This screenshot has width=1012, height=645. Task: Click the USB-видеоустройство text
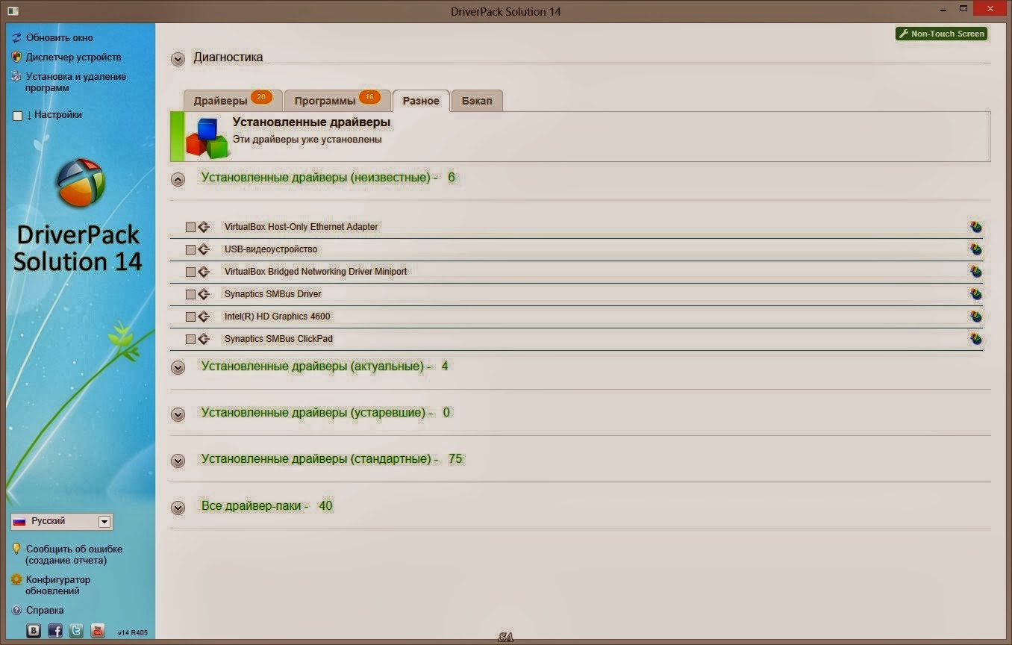click(270, 249)
